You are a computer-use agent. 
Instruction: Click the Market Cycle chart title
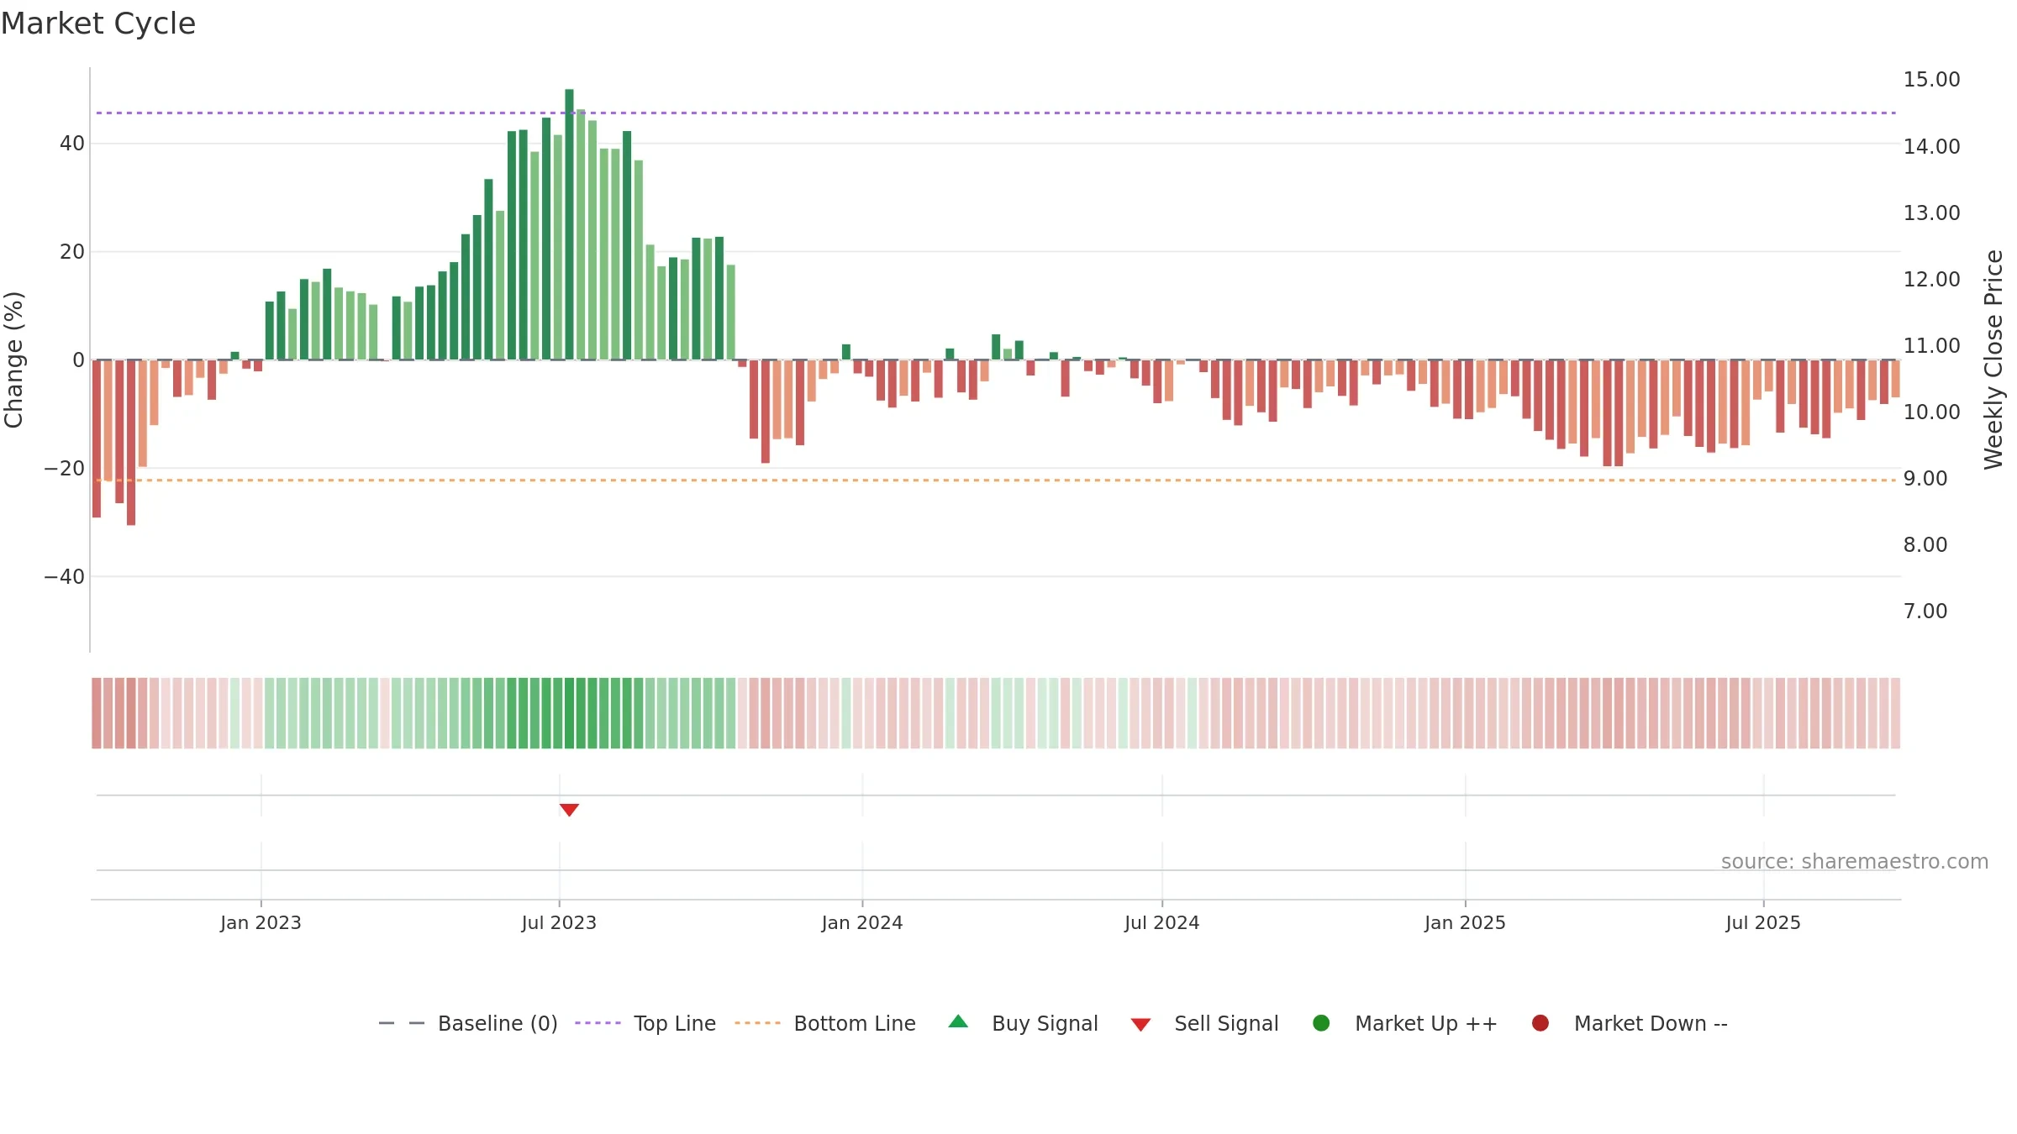click(x=98, y=24)
